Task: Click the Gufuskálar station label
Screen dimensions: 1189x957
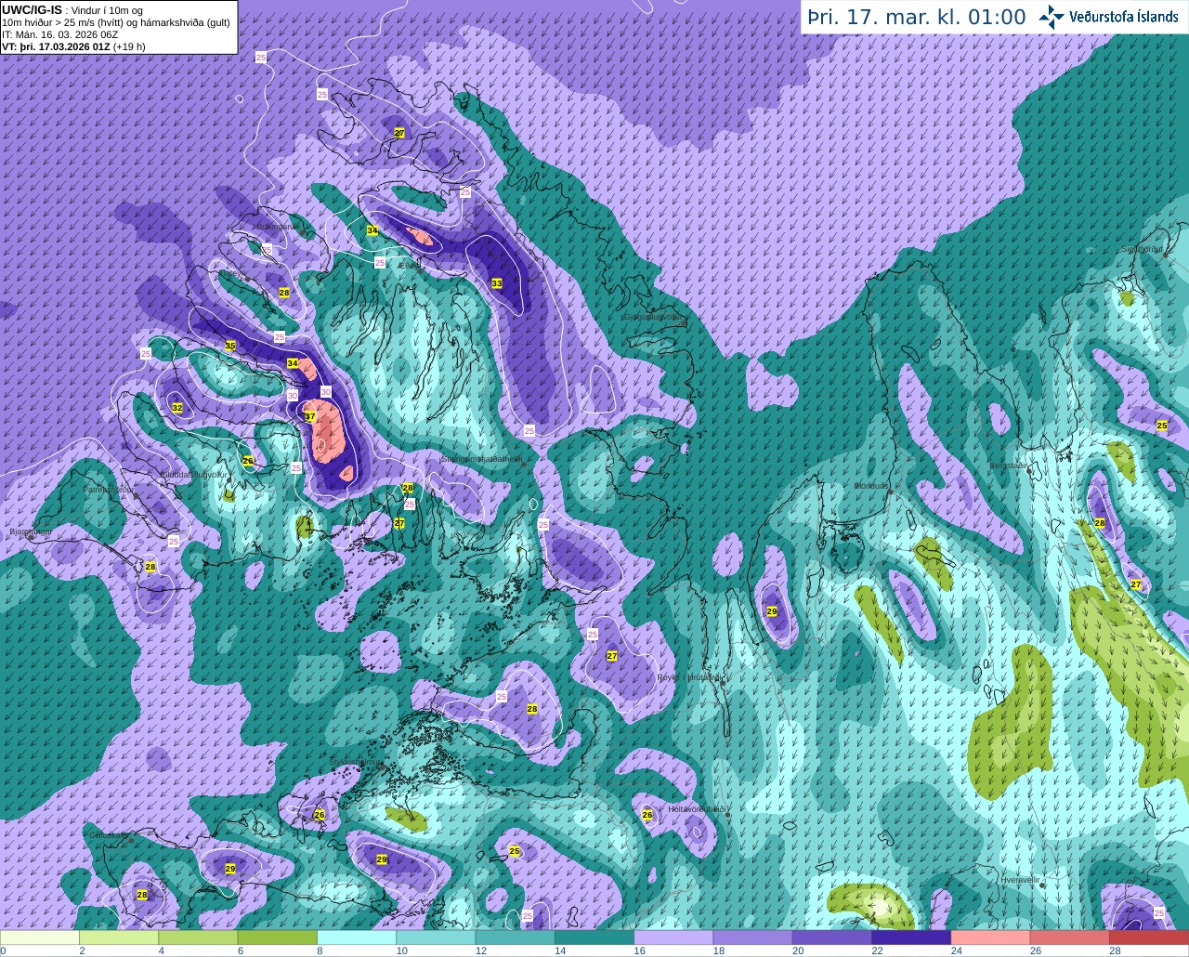Action: point(109,835)
